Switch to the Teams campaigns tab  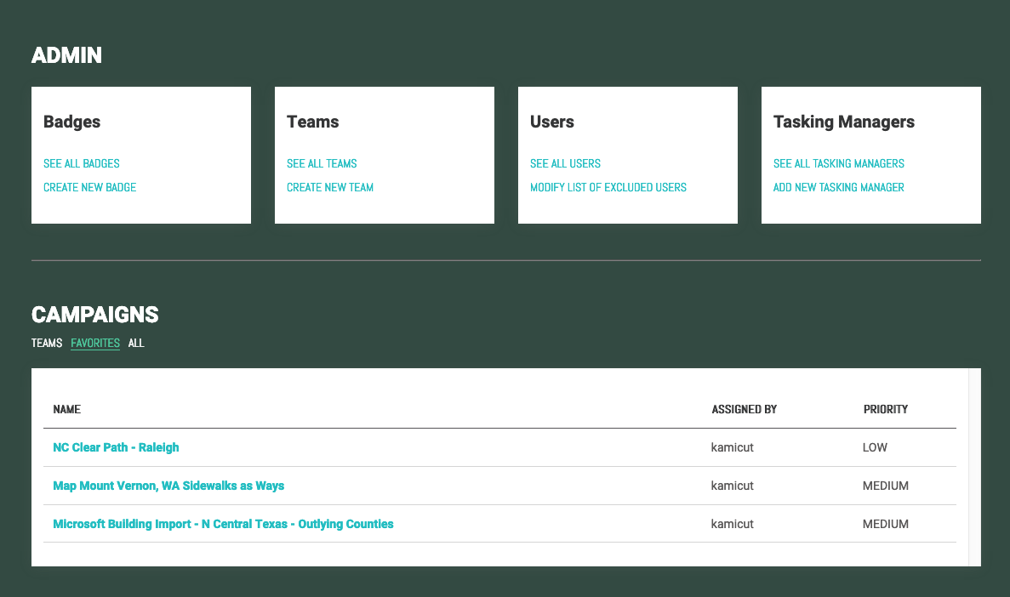click(x=47, y=344)
